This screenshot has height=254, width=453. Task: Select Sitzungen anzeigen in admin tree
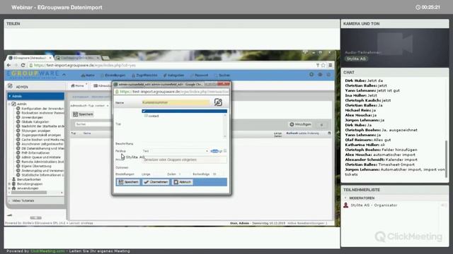click(x=33, y=131)
